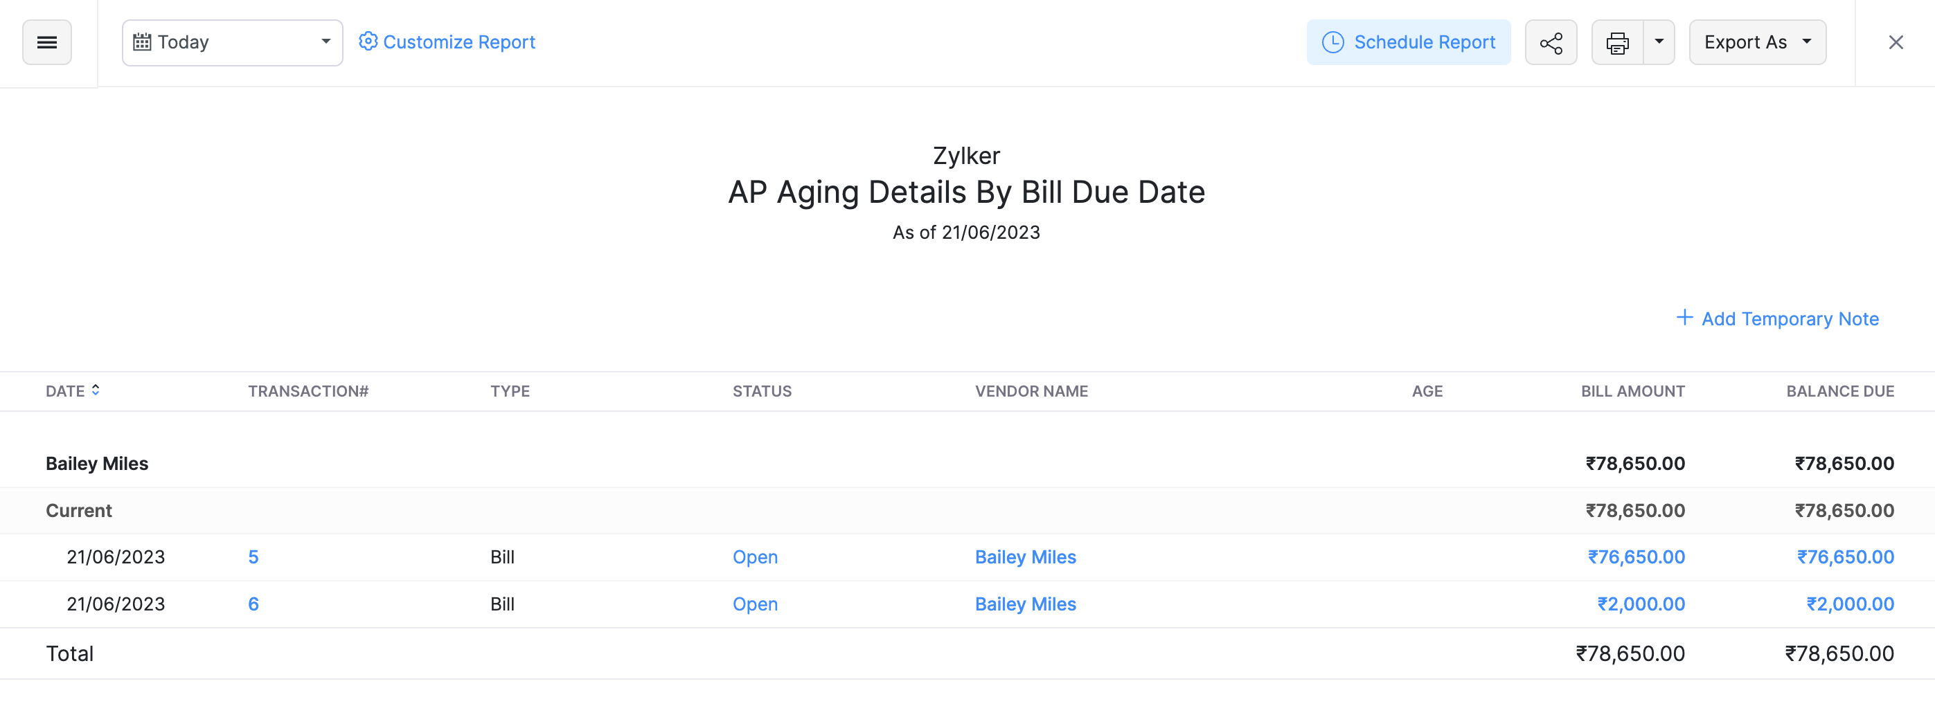Open the print options dropdown arrow
Image resolution: width=1935 pixels, height=706 pixels.
coord(1659,42)
